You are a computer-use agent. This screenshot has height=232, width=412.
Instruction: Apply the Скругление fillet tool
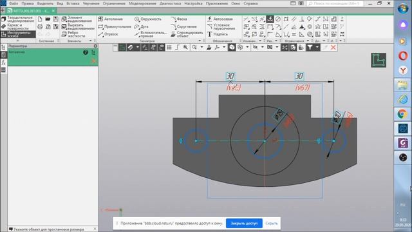(183, 26)
